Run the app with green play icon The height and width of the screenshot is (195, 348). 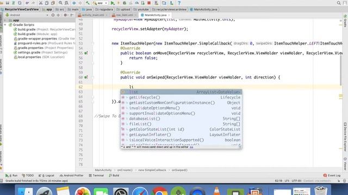tap(113, 3)
